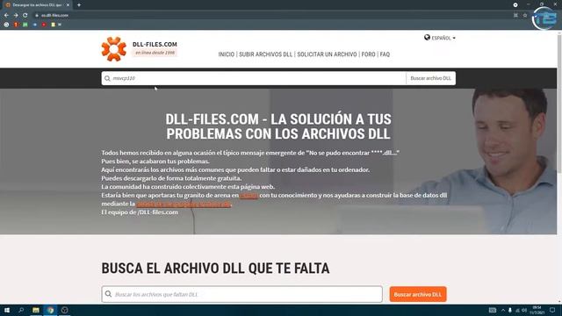Open SUBIR ARCHIVOS DLL menu item
Viewport: 562px width, 316px height.
click(x=265, y=54)
